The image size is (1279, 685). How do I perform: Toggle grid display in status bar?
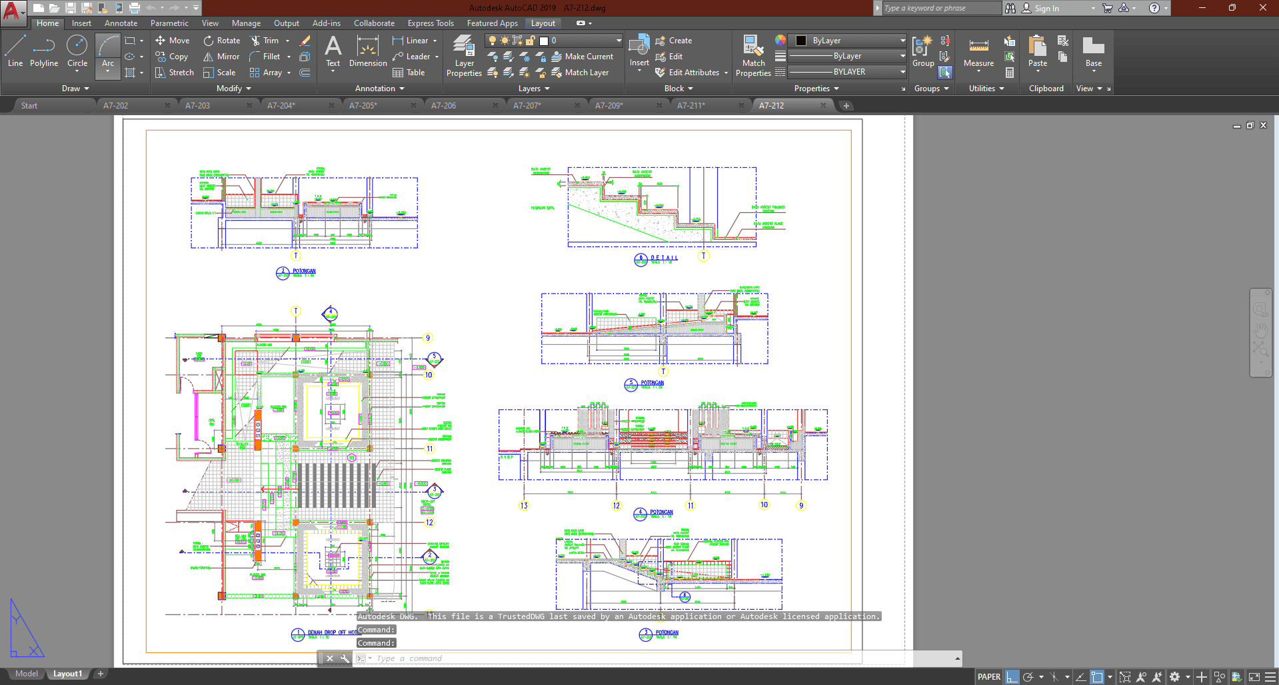(x=1012, y=677)
